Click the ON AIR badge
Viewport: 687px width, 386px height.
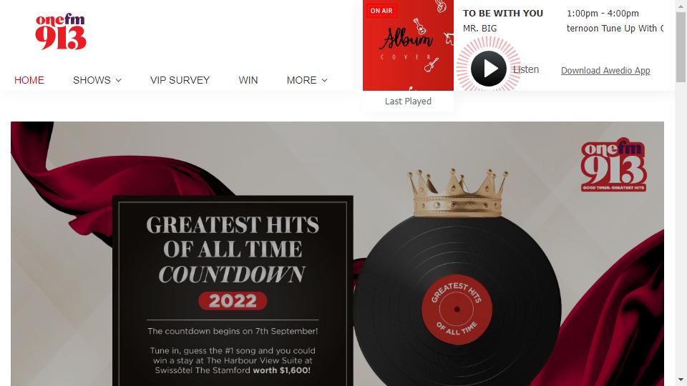point(381,11)
